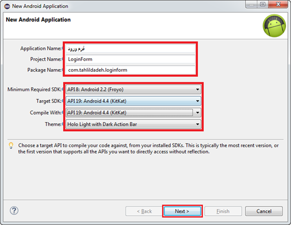Click the Cancel button
This screenshot has width=291, height=225.
coord(264,211)
